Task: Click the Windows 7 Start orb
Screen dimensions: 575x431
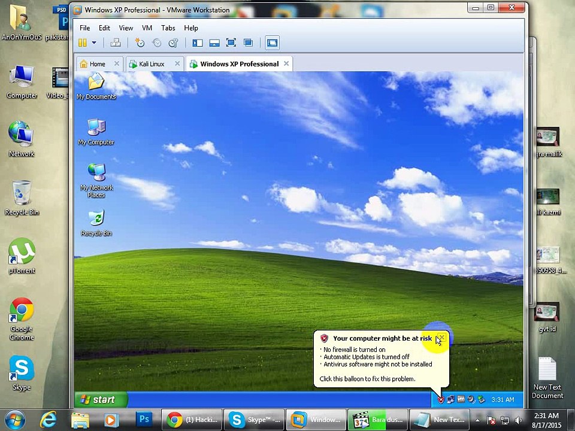Action: click(14, 420)
